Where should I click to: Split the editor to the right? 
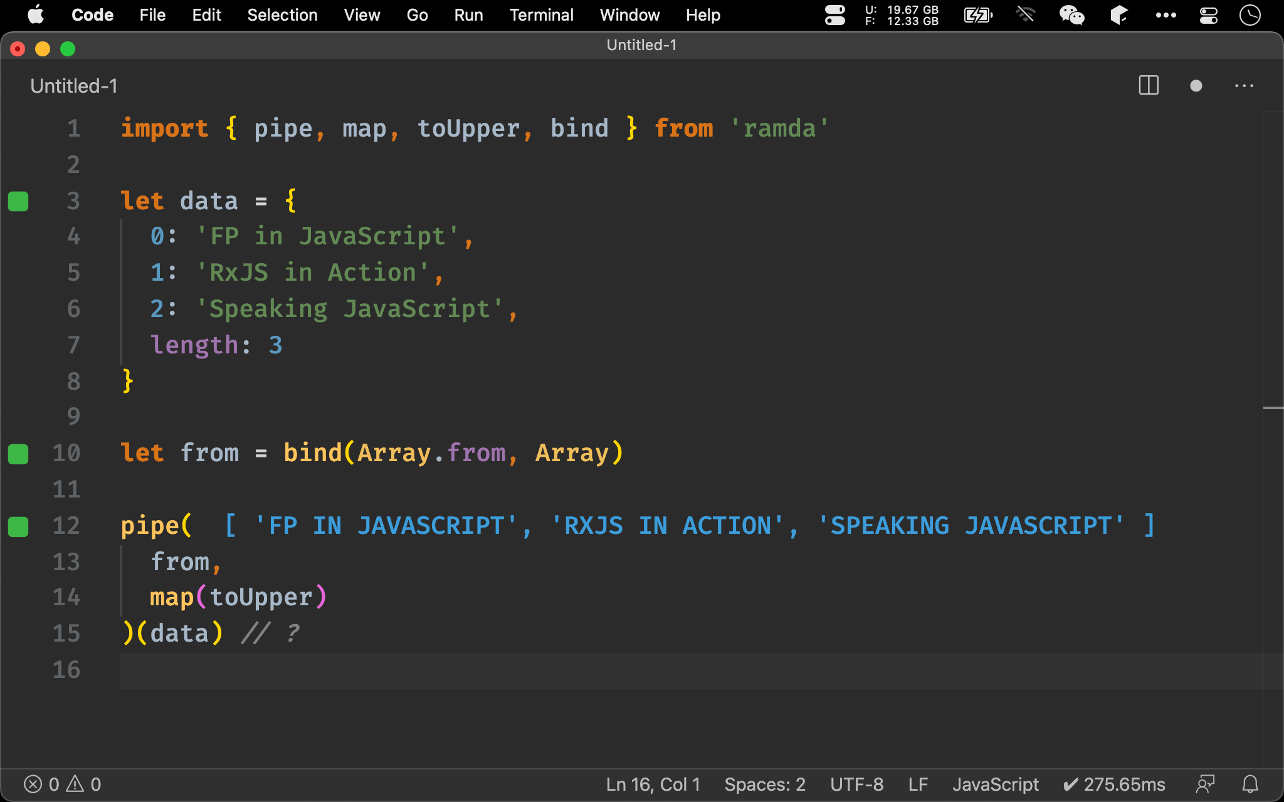(x=1149, y=85)
